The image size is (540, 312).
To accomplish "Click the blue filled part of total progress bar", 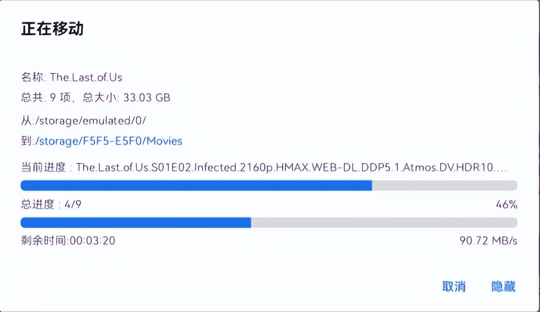I will click(x=136, y=222).
